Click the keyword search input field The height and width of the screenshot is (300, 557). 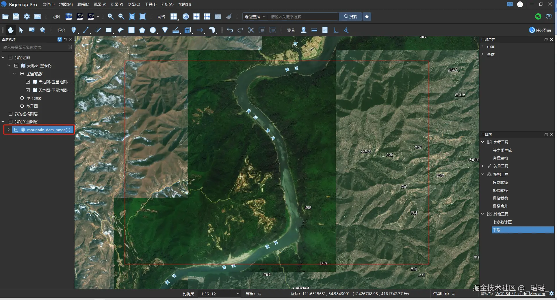(x=303, y=17)
